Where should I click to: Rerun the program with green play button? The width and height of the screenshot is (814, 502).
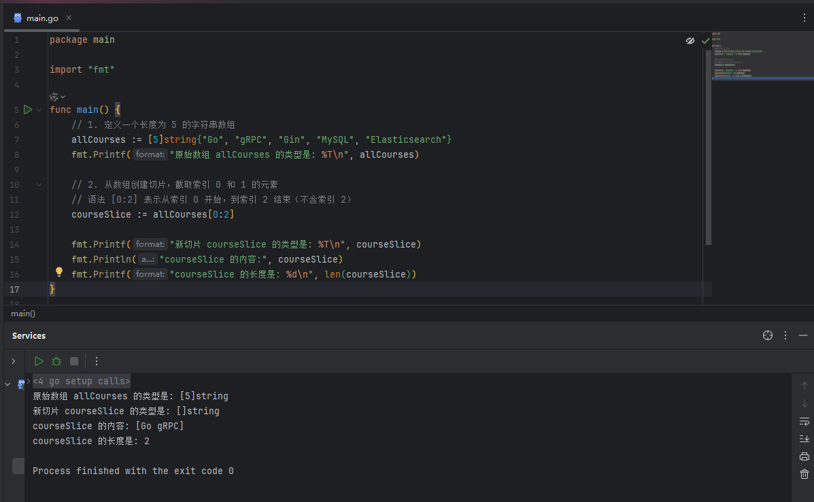tap(39, 361)
